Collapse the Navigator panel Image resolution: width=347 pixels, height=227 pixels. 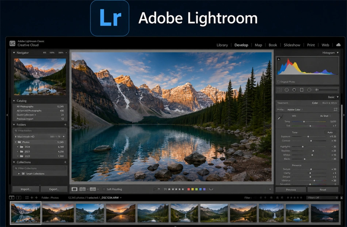click(x=14, y=53)
